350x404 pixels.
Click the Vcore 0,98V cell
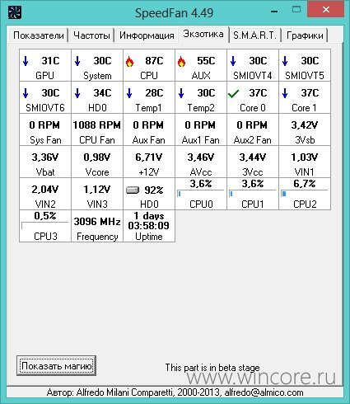[x=97, y=162]
